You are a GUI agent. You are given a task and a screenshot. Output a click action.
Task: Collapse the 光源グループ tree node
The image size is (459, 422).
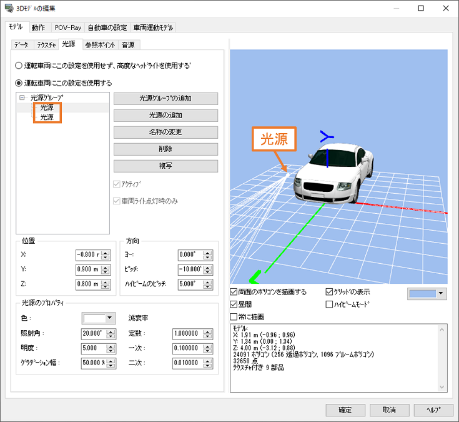tap(22, 98)
